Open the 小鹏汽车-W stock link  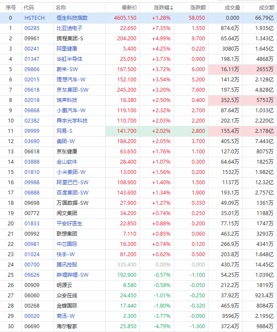pos(71,111)
